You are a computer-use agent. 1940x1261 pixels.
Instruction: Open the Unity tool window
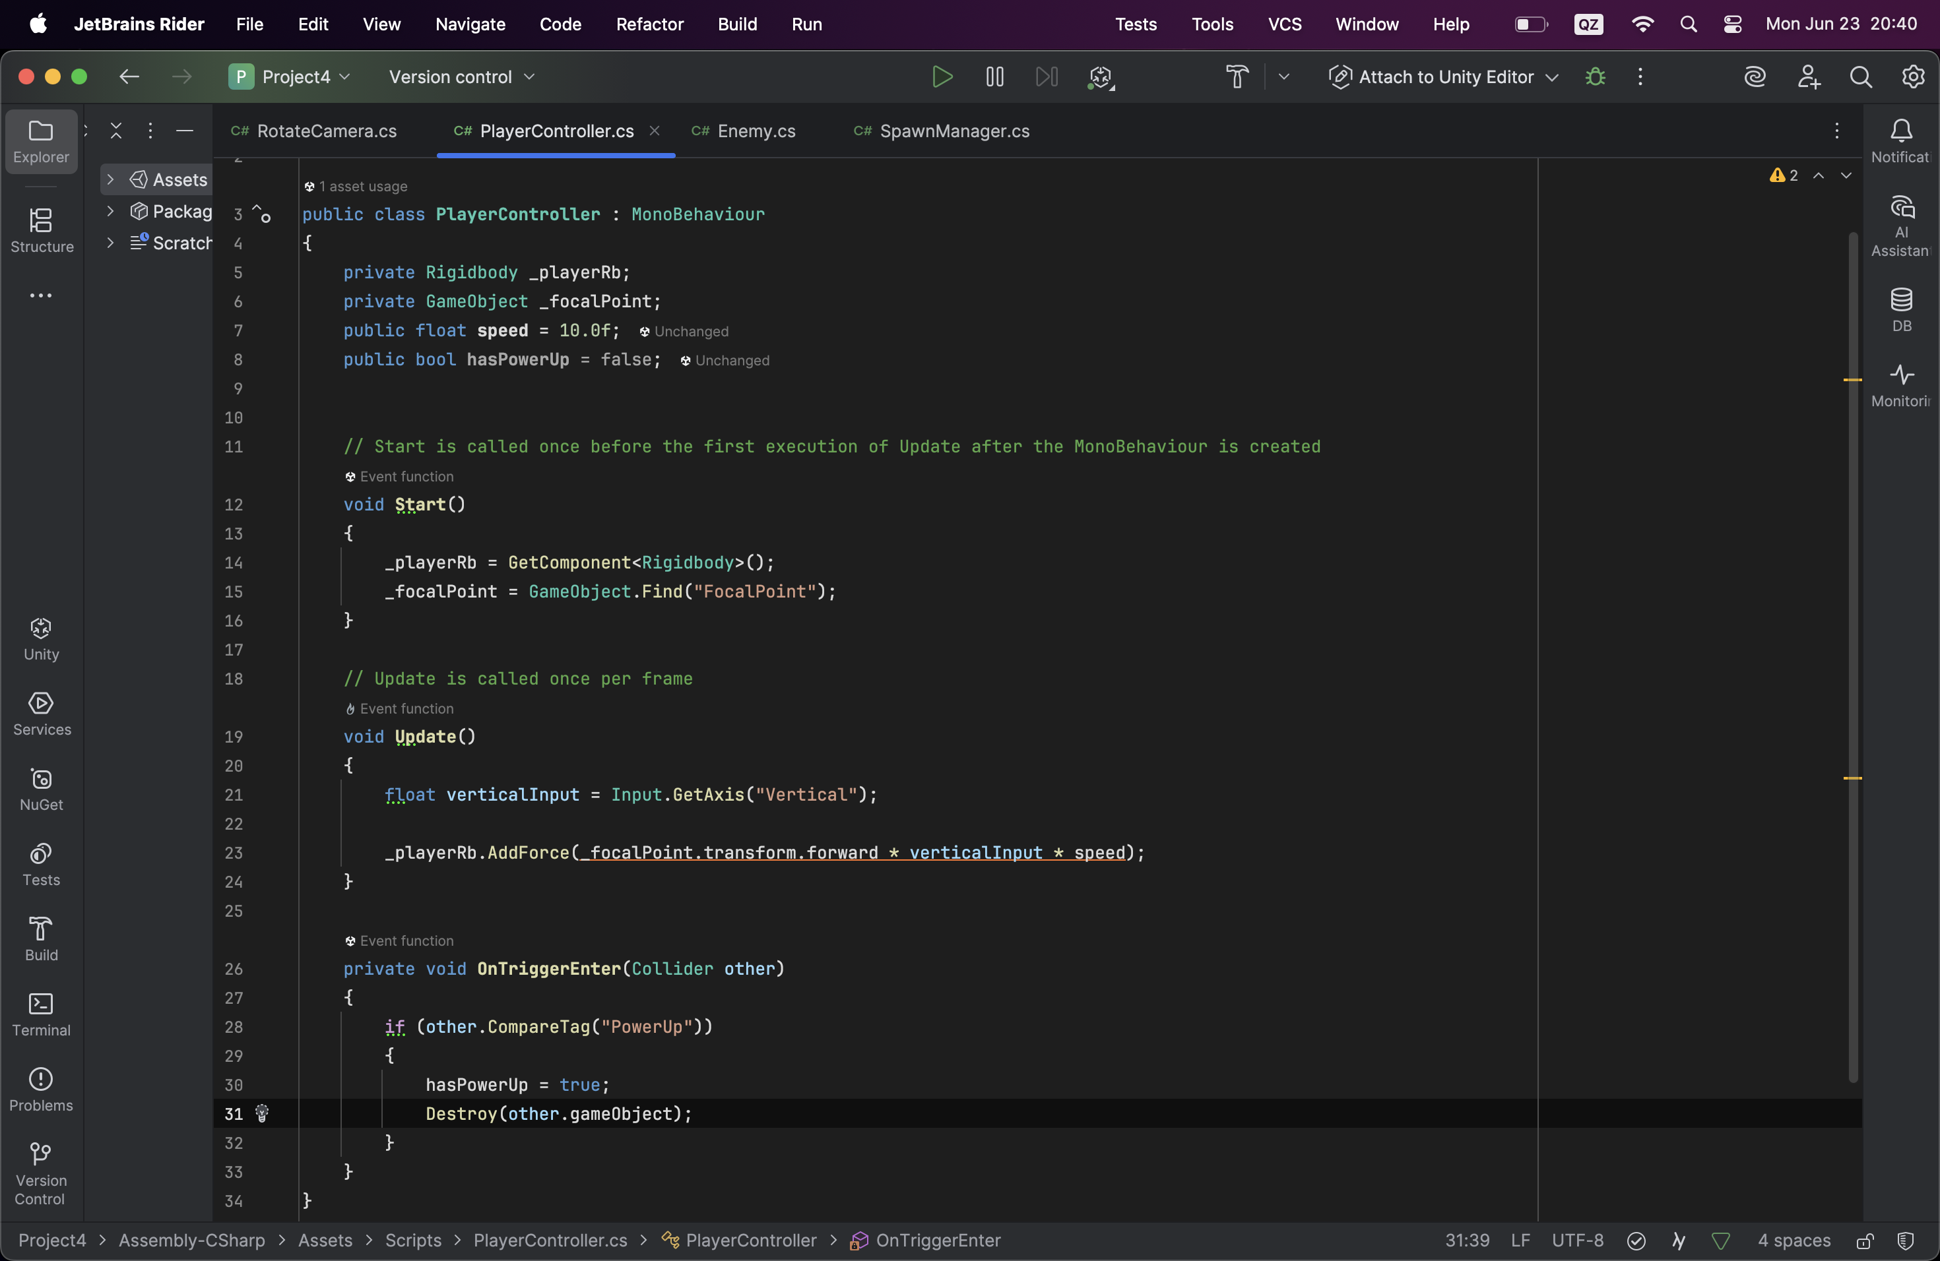click(41, 640)
